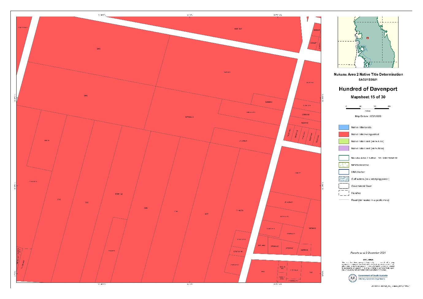Image resolution: width=423 pixels, height=299 pixels.
Task: Click the 'Government Town' legend label
Action: (361, 186)
